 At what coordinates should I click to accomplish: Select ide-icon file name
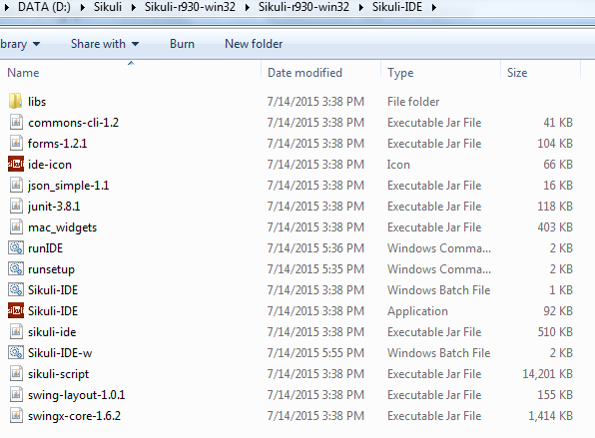click(50, 165)
